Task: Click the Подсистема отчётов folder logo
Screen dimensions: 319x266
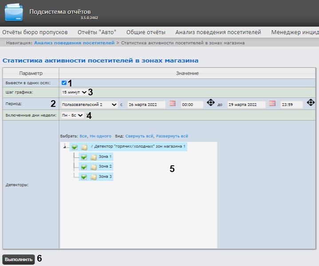Action: point(13,13)
